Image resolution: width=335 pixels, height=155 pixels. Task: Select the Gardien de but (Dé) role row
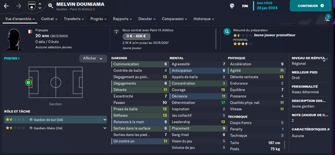tap(56, 120)
